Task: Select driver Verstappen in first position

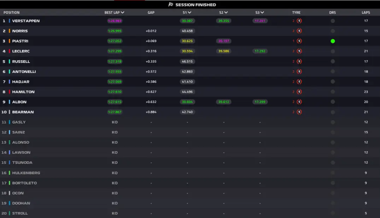Action: (26, 21)
